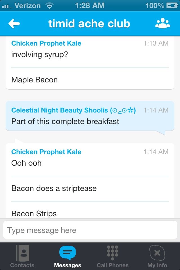
Task: Tap the 1:28 AM status bar clock
Action: [x=89, y=5]
